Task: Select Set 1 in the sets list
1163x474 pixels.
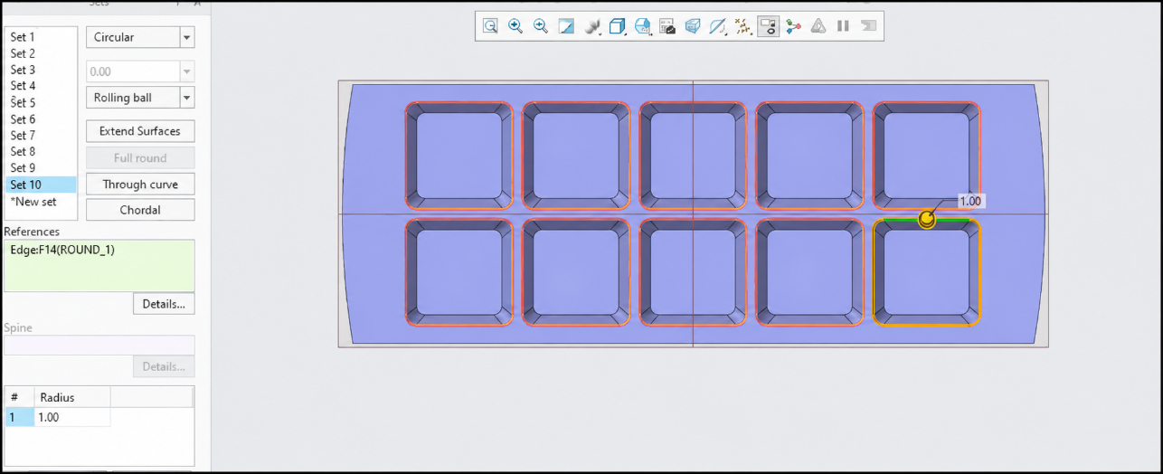Action: [41, 37]
